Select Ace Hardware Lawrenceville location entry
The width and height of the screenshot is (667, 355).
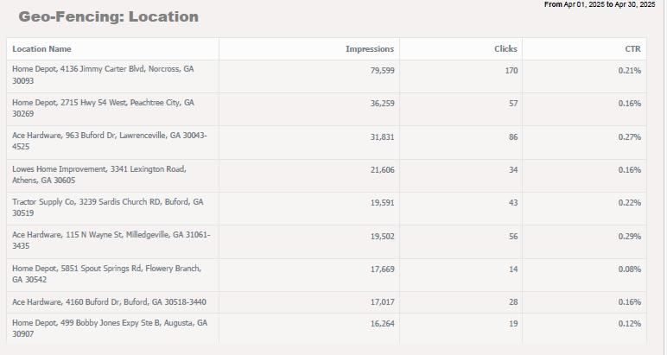(x=109, y=141)
